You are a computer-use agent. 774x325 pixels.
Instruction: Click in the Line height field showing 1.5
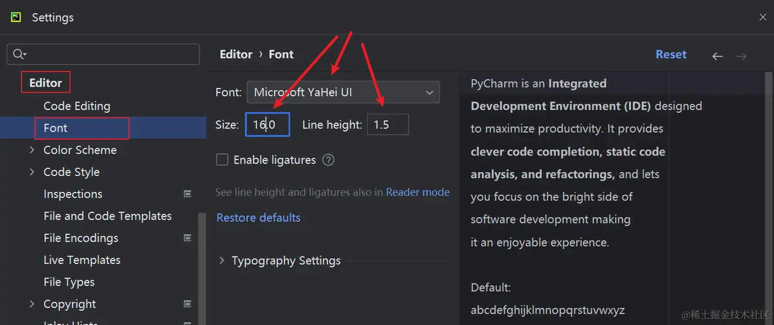[x=388, y=125]
